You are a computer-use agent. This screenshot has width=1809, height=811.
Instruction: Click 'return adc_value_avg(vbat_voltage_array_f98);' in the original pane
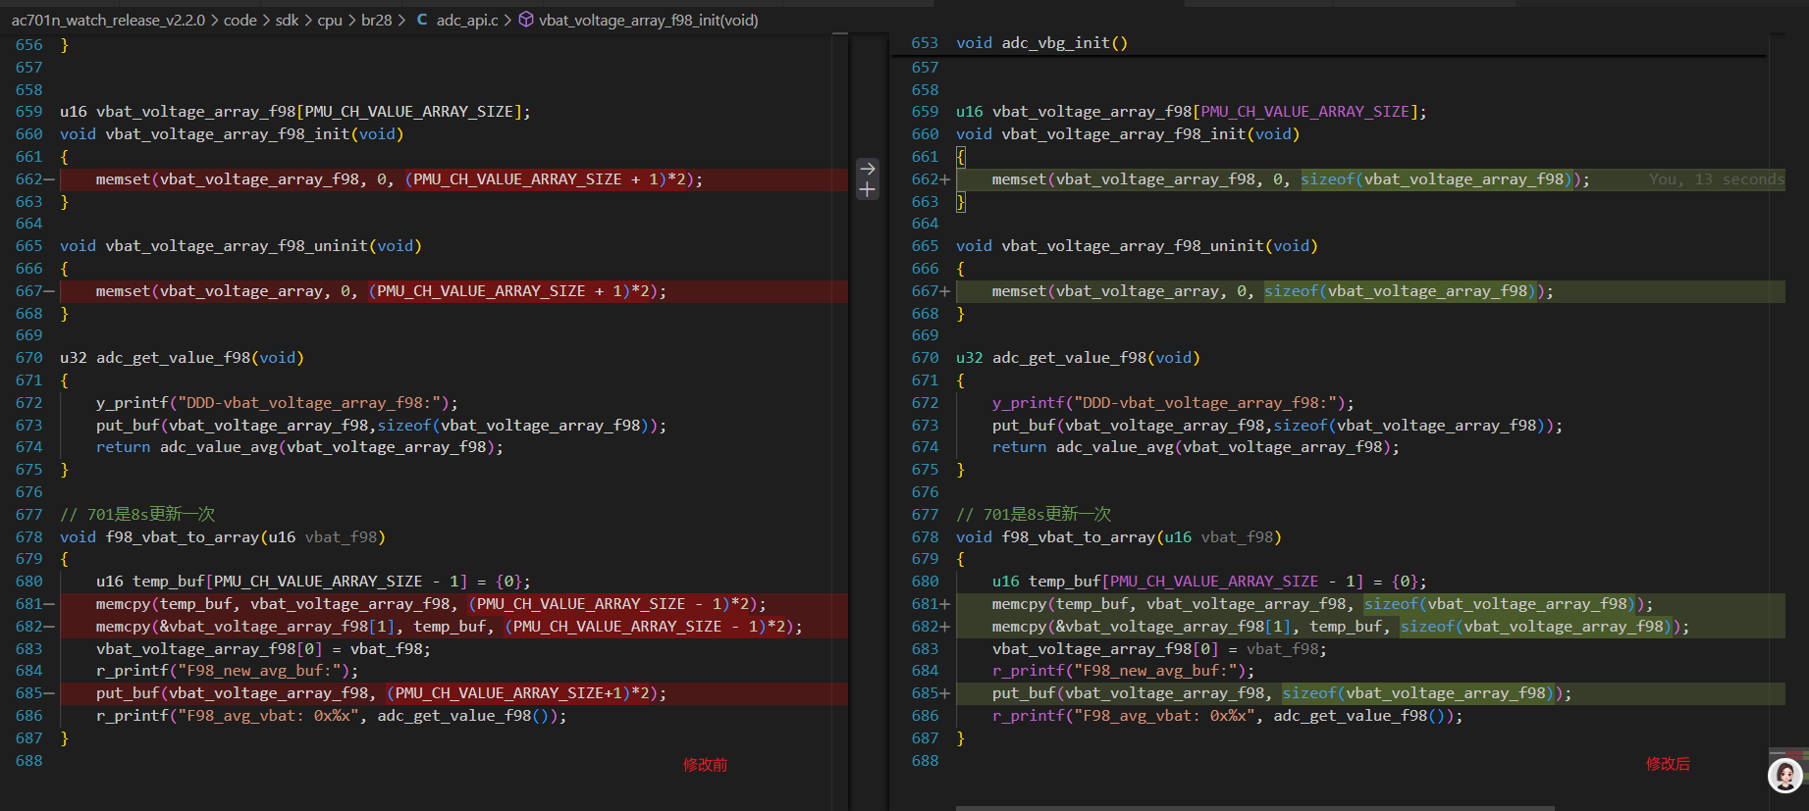click(x=299, y=447)
